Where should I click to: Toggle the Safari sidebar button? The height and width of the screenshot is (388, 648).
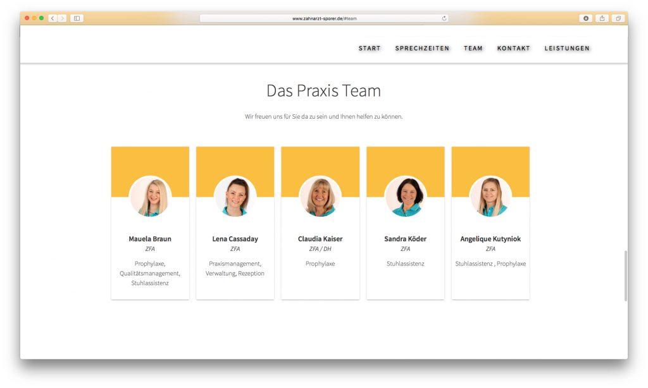(x=77, y=18)
